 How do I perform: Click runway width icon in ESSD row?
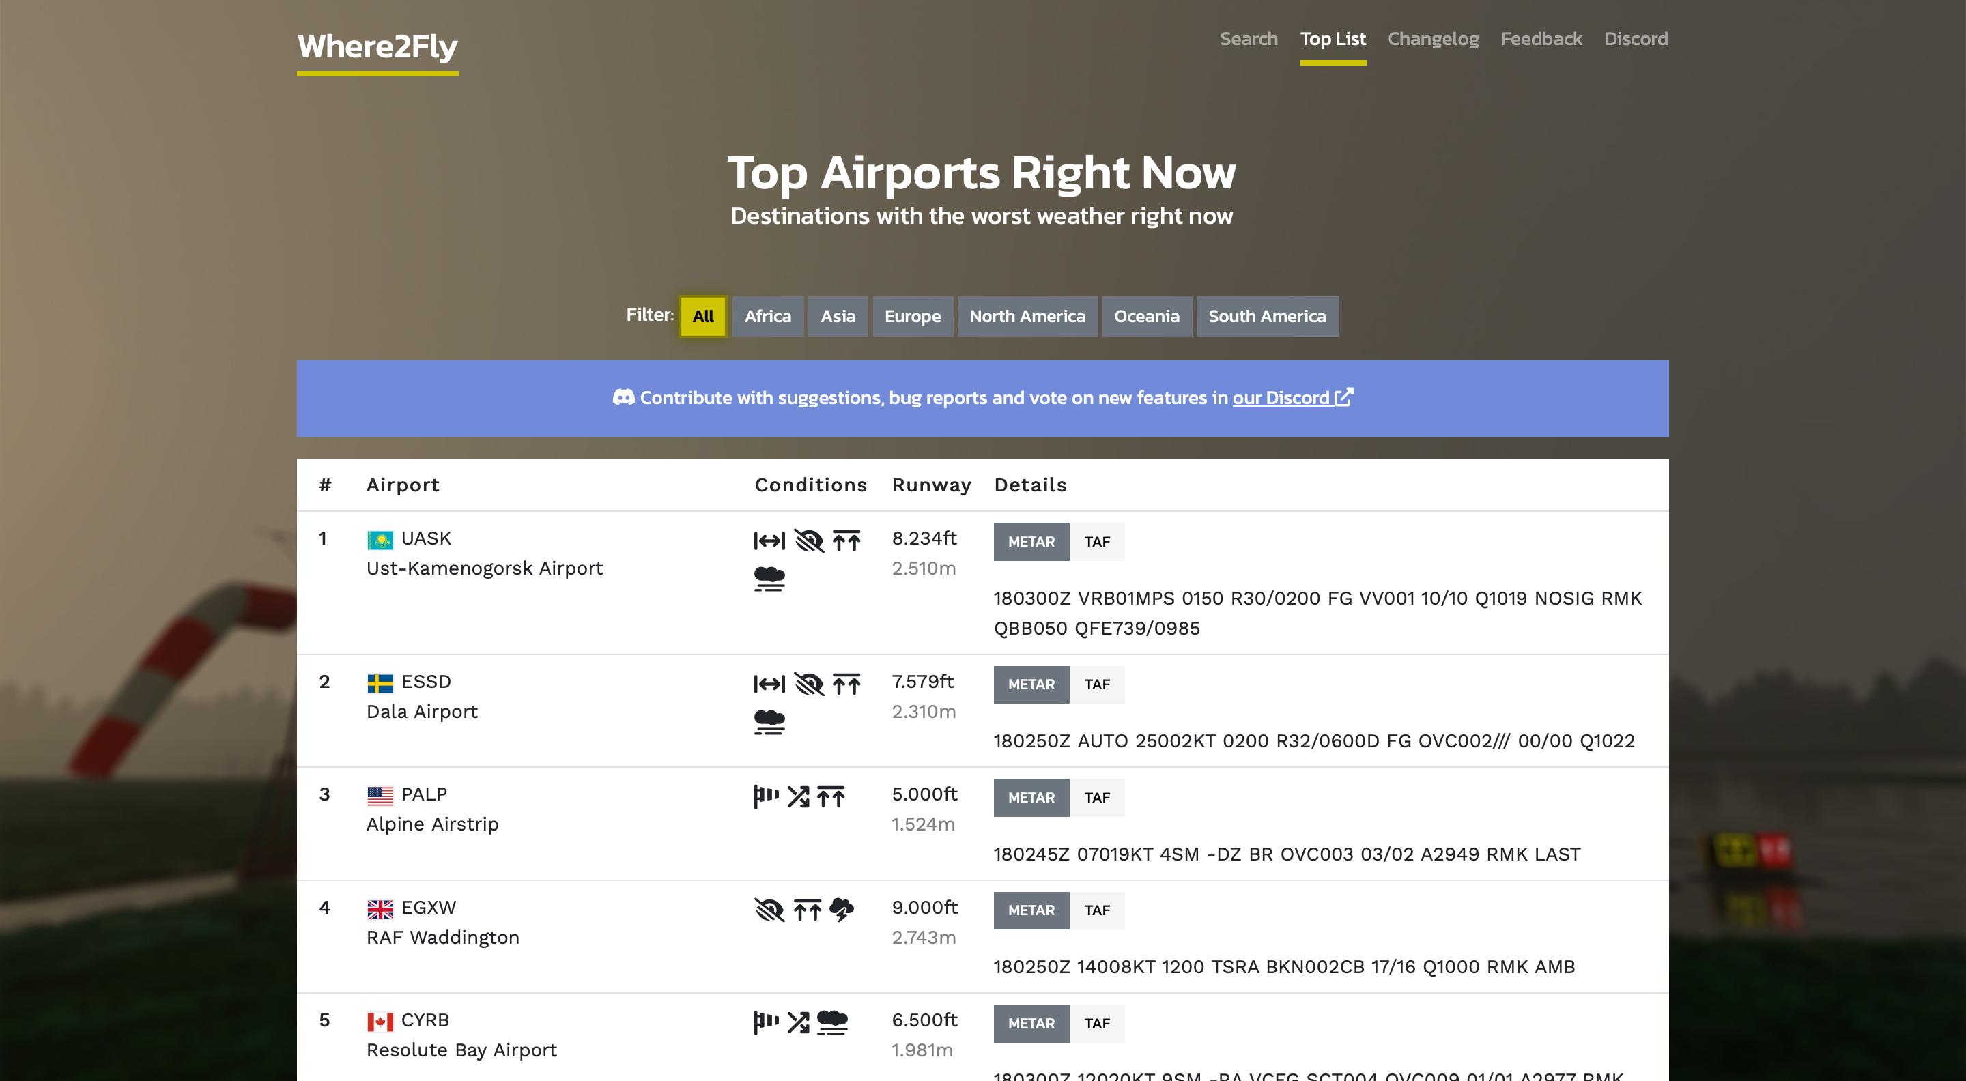(769, 684)
